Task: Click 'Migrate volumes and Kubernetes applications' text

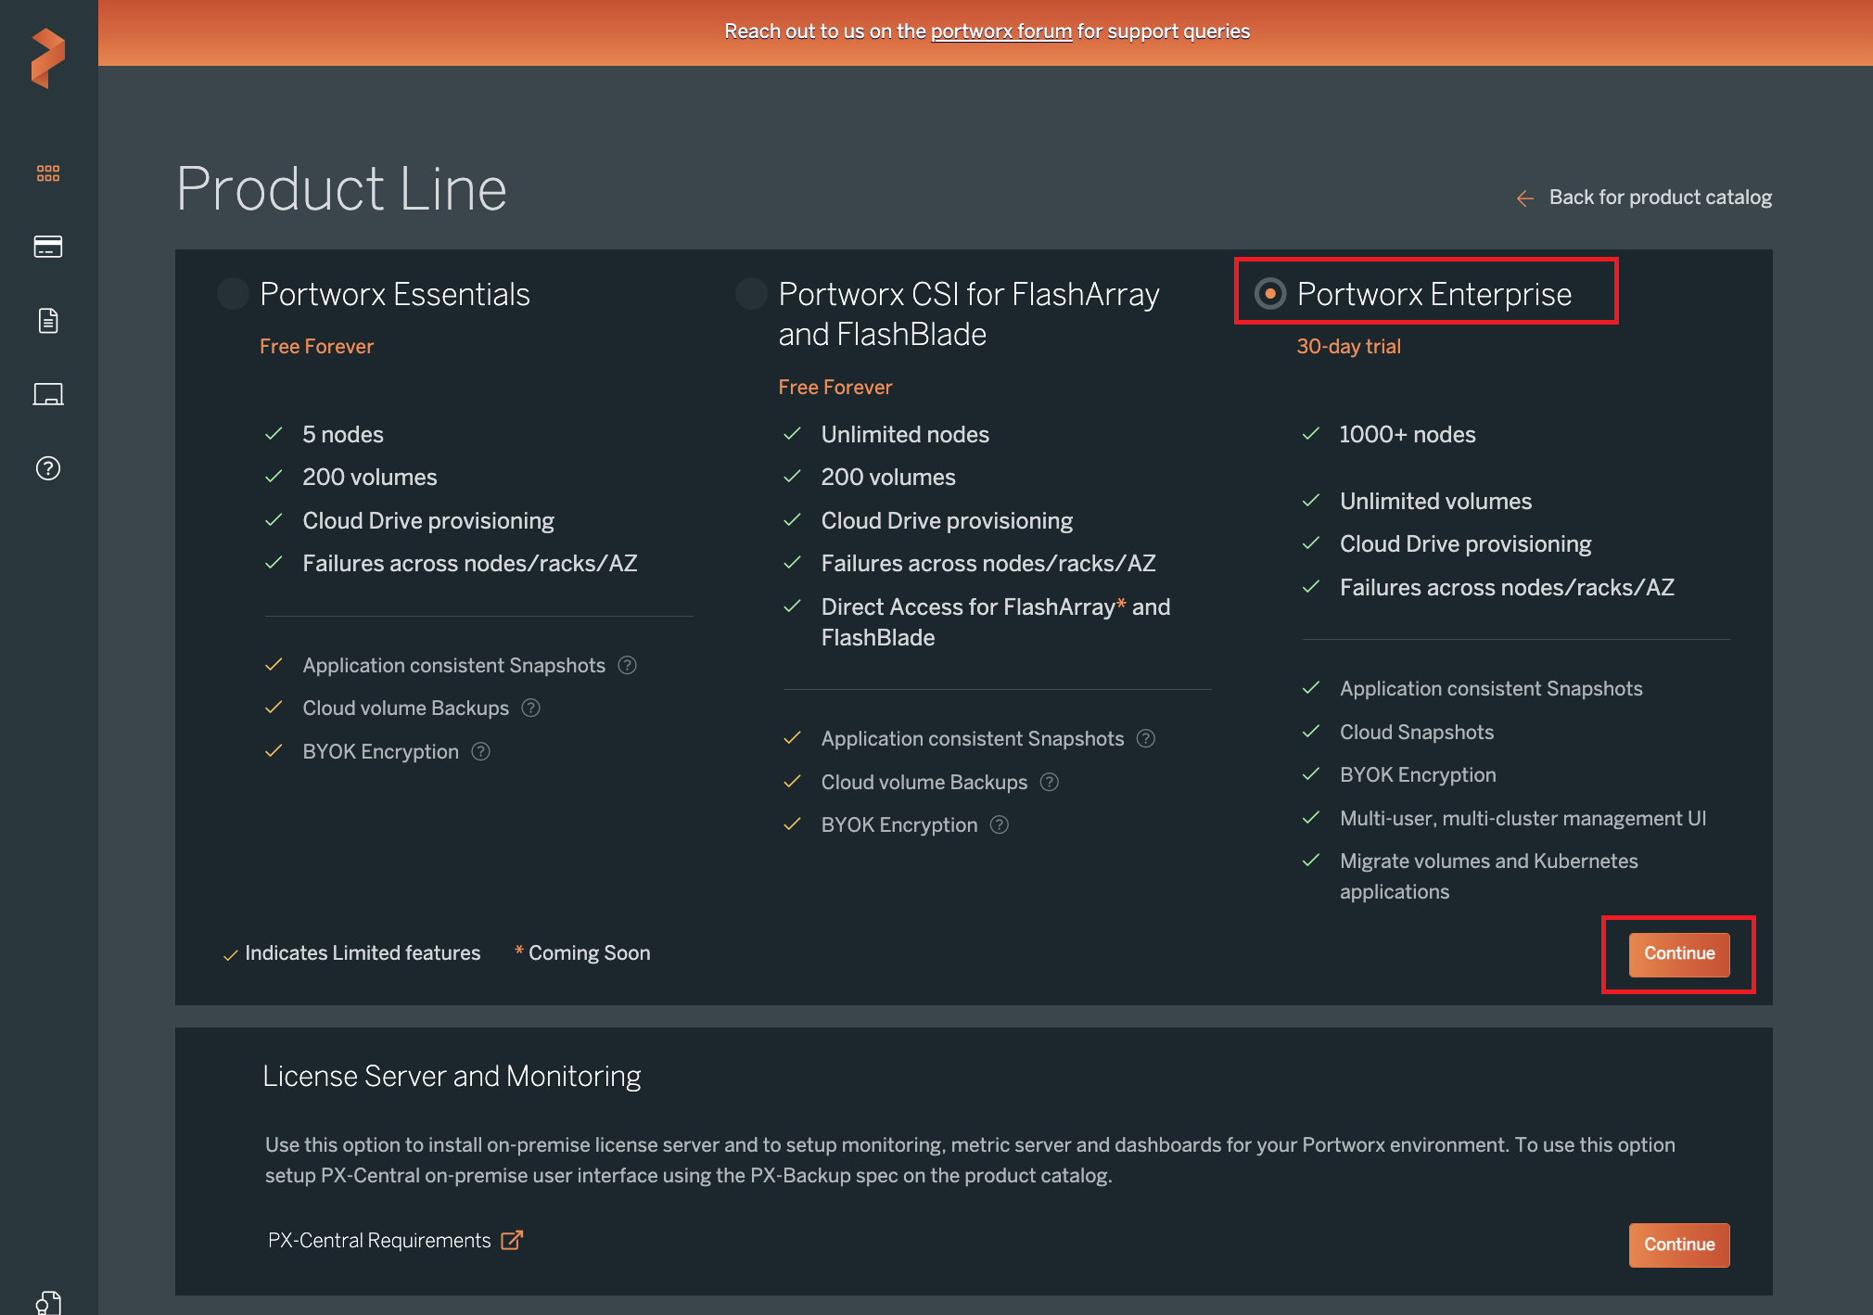Action: [1488, 876]
